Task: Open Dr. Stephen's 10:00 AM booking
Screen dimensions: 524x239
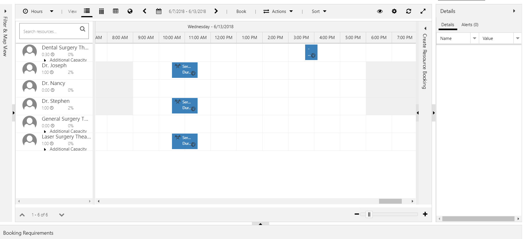Action: pyautogui.click(x=185, y=106)
